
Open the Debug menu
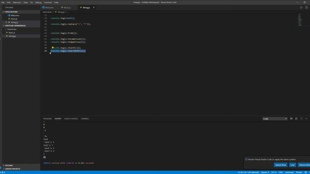pyautogui.click(x=38, y=2)
